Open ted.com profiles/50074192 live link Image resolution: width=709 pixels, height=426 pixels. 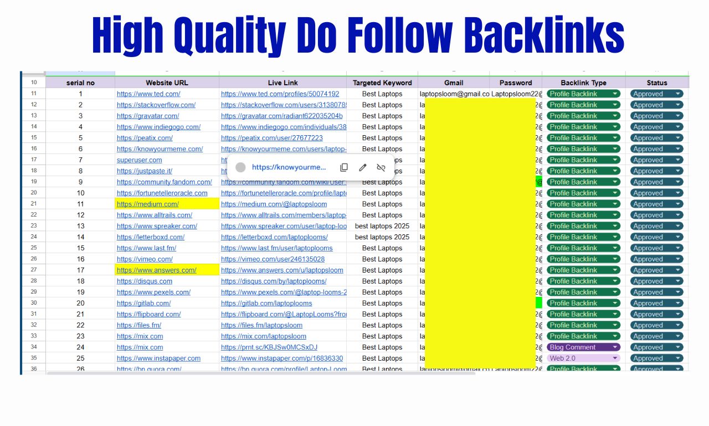point(280,94)
